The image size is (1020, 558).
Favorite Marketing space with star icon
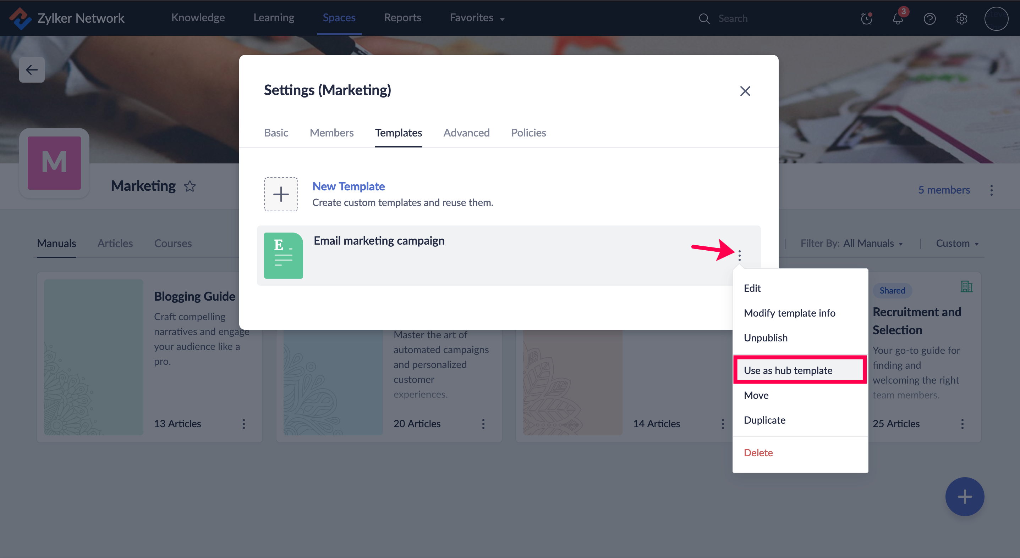[x=190, y=186]
